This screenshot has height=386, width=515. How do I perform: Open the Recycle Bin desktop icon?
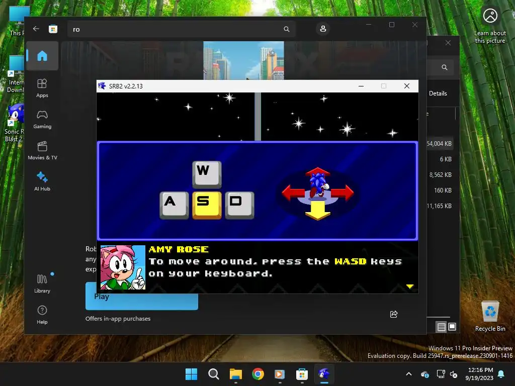click(490, 316)
